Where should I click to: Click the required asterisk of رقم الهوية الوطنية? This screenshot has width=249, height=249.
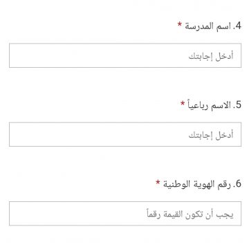[x=158, y=183]
